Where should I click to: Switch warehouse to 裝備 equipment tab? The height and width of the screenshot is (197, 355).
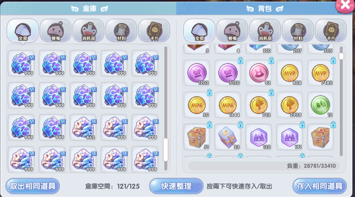click(x=56, y=31)
